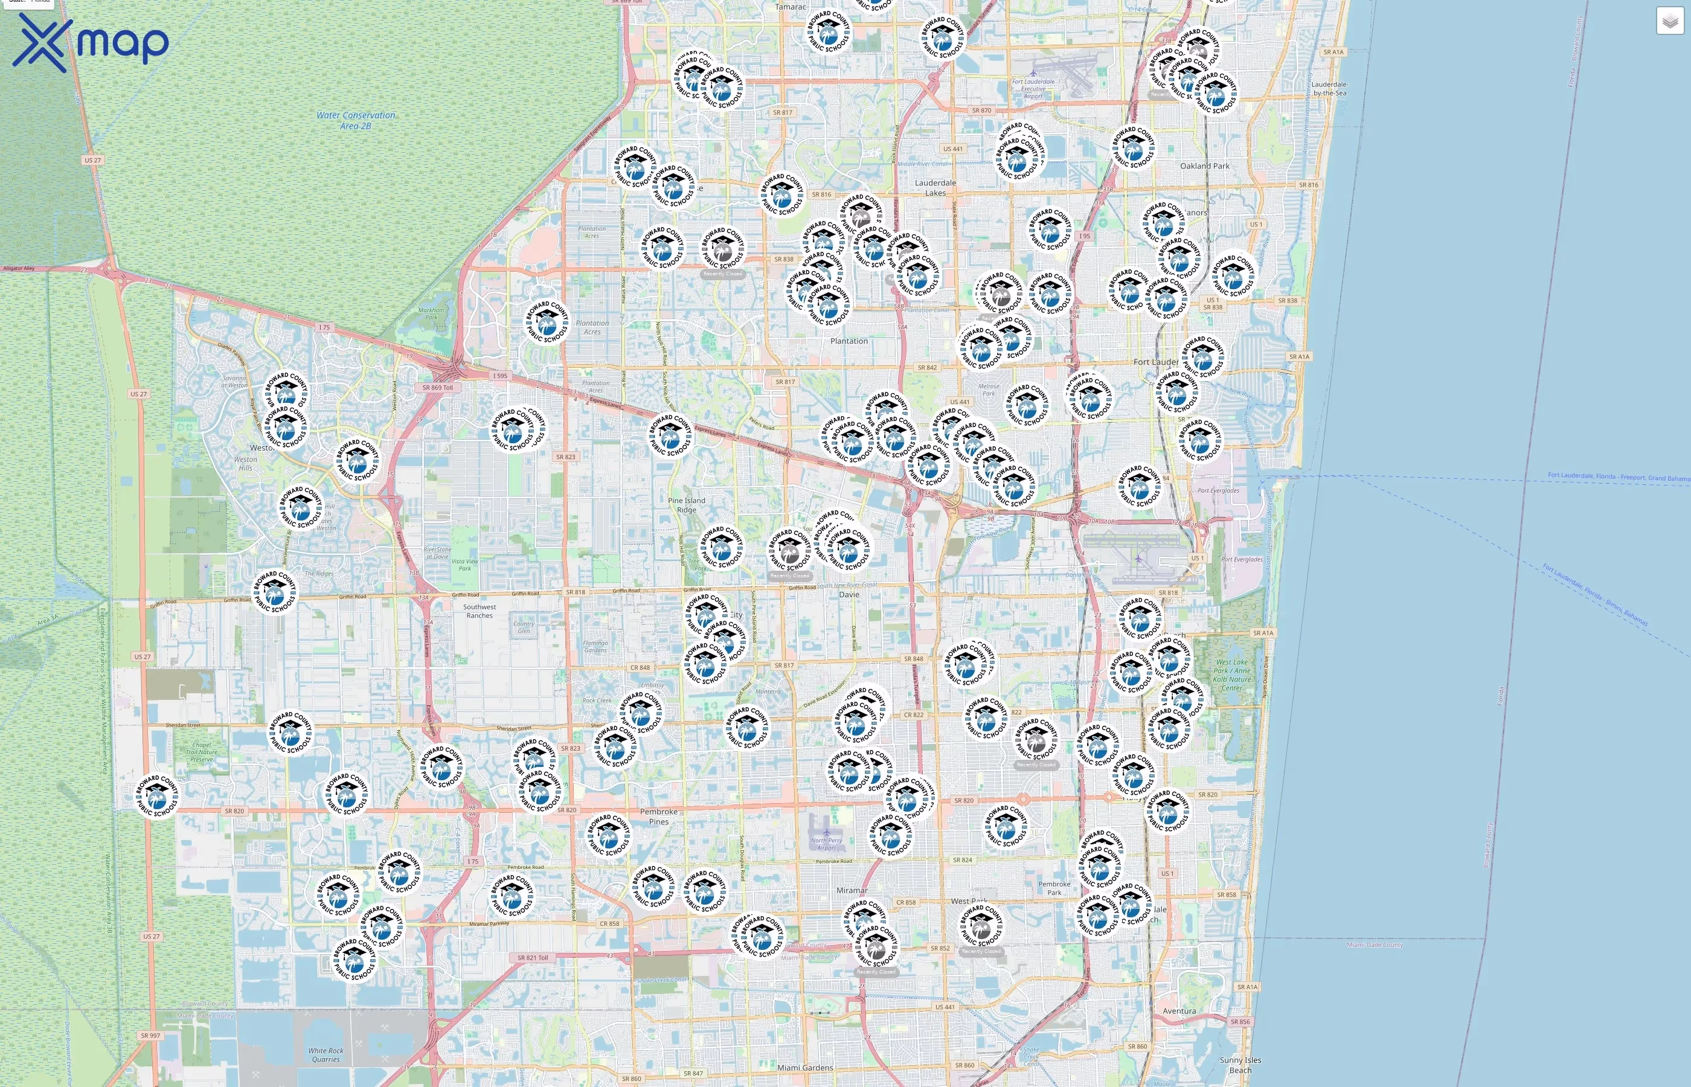Click the Alligator Alley road label
Screen dimensions: 1691x1087
click(18, 268)
